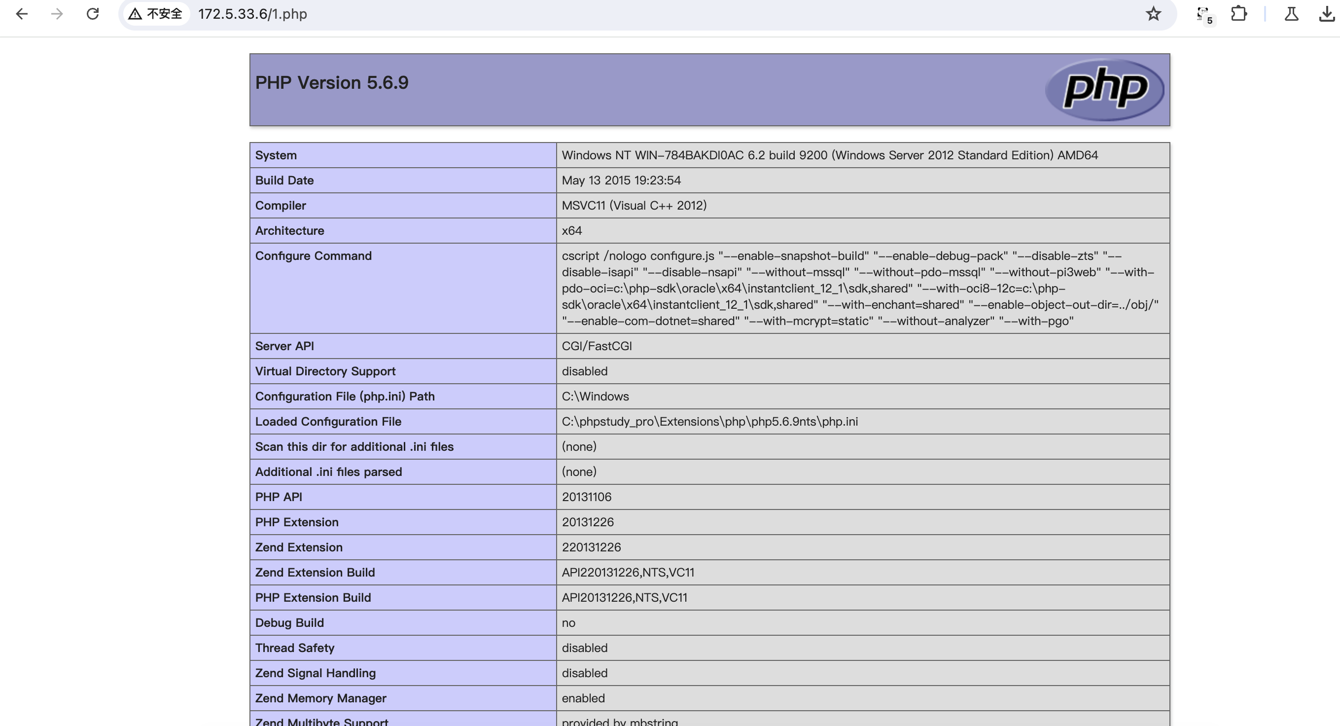Click the Configure Command label cell
The image size is (1340, 726).
313,256
